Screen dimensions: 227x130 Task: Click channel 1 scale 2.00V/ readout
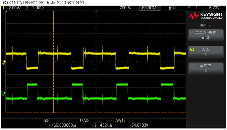pos(15,8)
